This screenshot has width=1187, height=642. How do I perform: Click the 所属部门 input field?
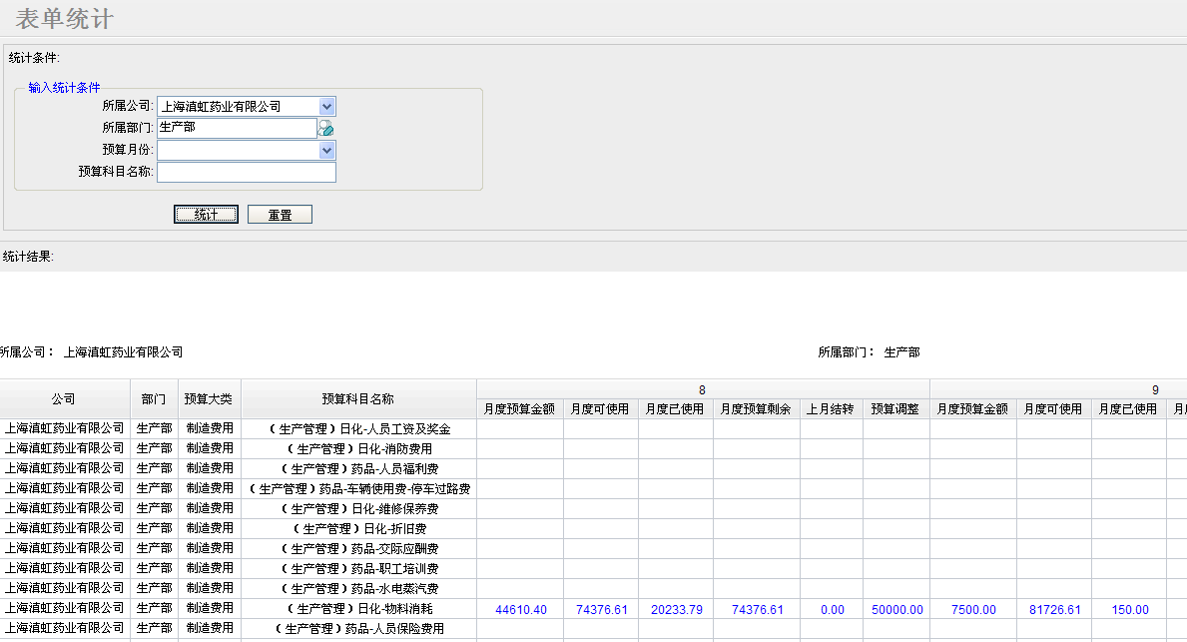[237, 128]
